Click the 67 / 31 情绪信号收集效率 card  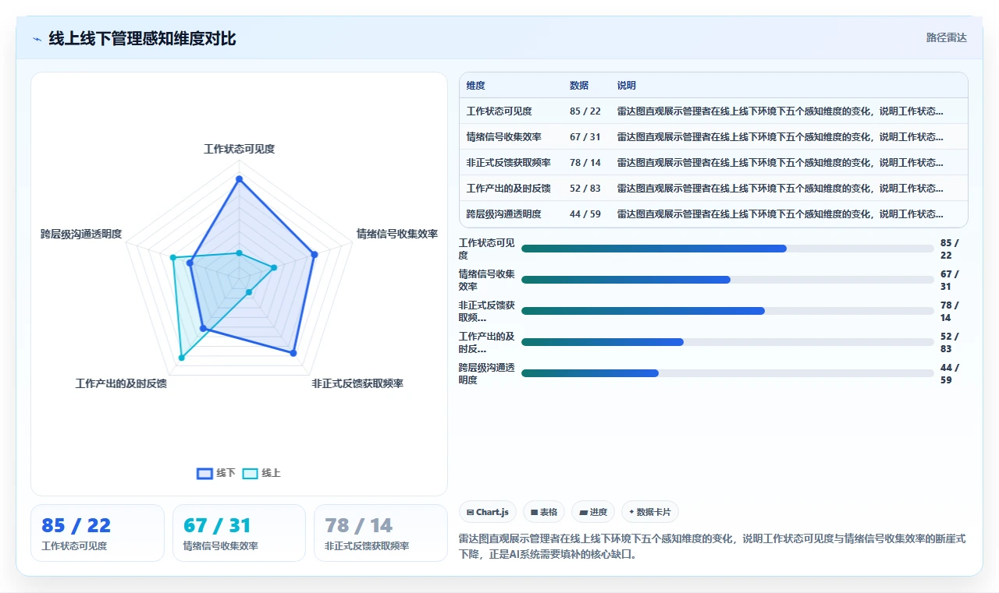coord(239,533)
